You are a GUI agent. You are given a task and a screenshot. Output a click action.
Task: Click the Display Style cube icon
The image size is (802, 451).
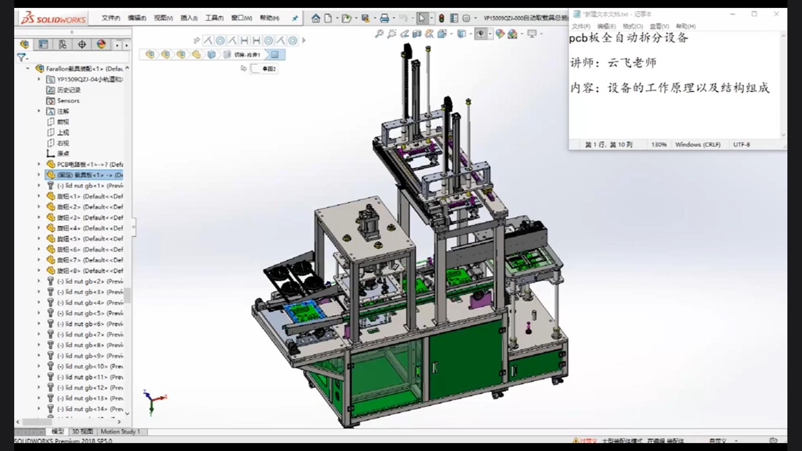click(x=462, y=34)
